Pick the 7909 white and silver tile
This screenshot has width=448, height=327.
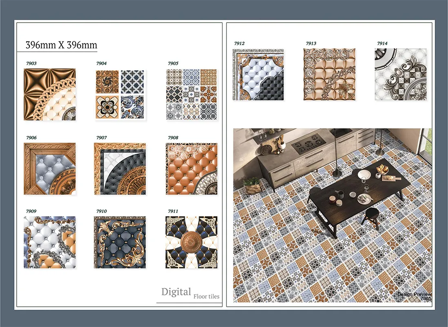(x=49, y=242)
